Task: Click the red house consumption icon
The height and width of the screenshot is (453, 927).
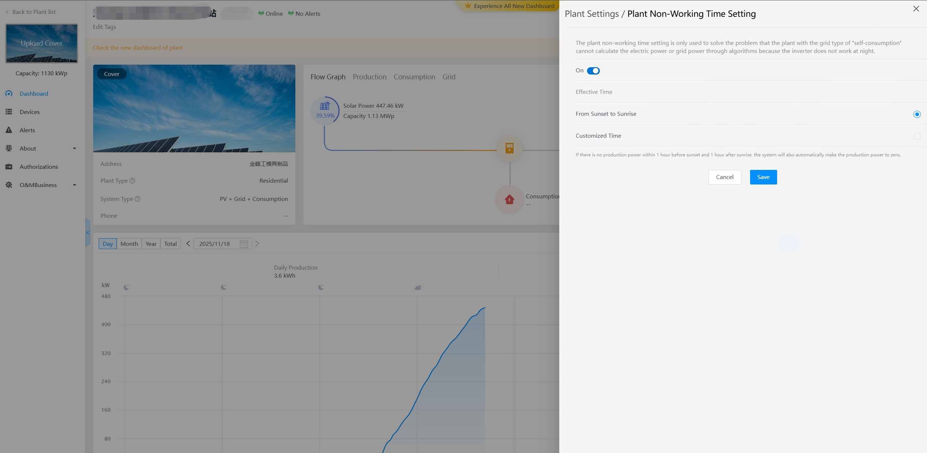Action: (x=509, y=199)
